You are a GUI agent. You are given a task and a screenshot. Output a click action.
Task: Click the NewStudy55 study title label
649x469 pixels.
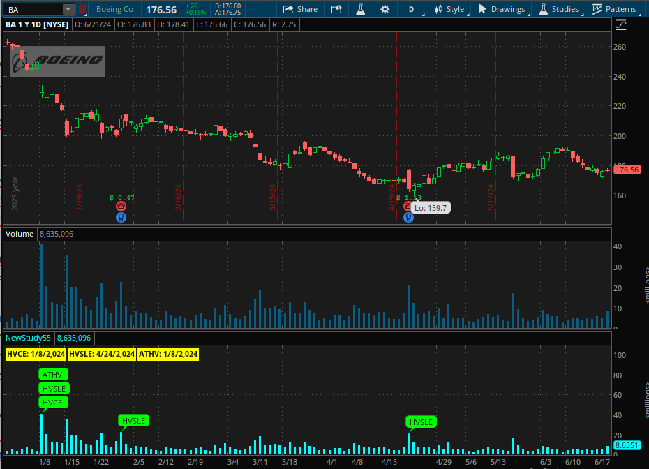(x=29, y=338)
